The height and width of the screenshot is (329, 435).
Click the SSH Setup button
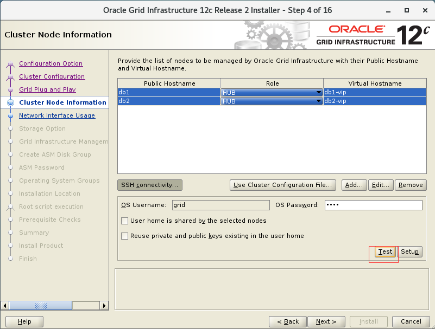coord(410,251)
